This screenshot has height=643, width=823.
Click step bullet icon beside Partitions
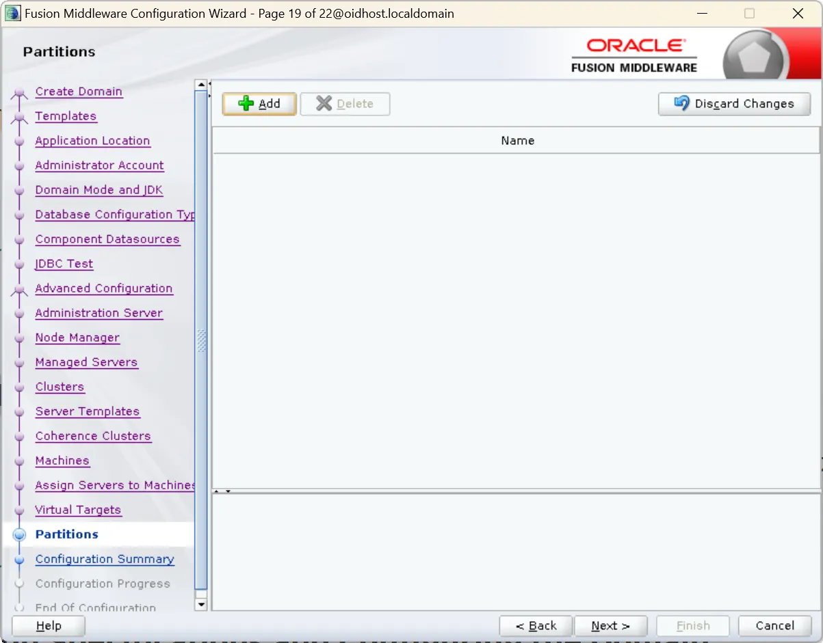pos(20,534)
